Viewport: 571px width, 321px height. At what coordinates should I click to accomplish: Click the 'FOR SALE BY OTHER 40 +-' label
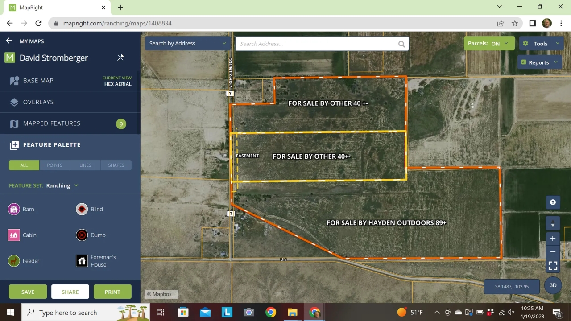point(328,103)
